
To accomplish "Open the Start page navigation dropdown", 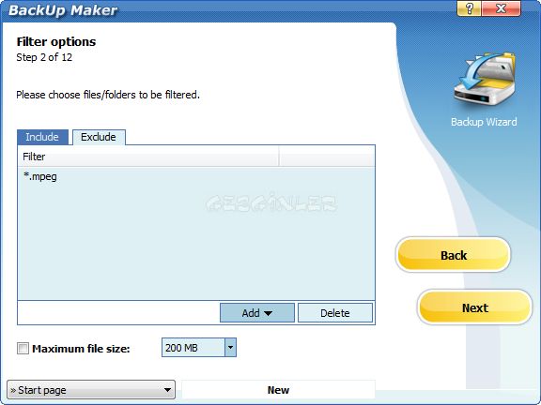I will pyautogui.click(x=91, y=390).
